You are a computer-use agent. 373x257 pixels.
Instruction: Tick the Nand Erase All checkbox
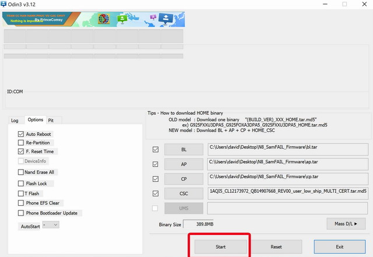[21, 172]
